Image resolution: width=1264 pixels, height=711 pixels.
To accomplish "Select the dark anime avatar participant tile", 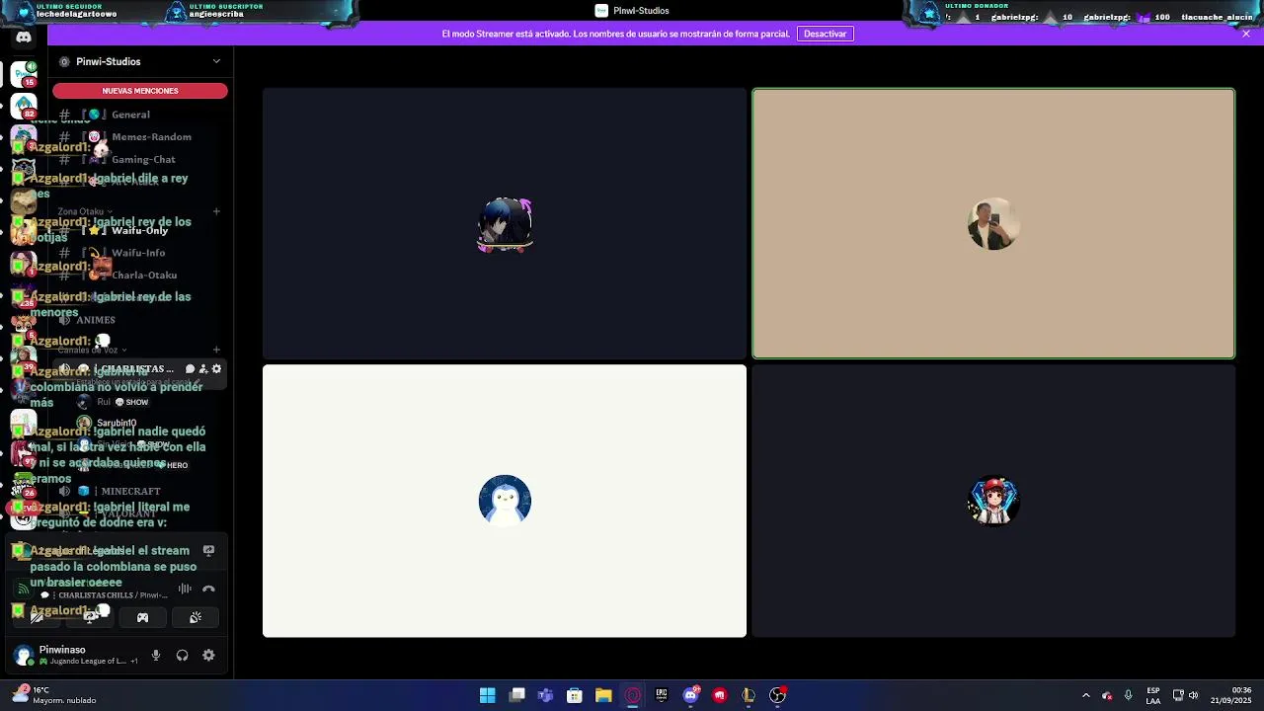I will 505,223.
